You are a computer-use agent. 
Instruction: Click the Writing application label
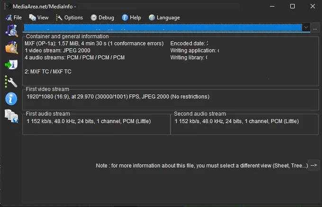195,51
